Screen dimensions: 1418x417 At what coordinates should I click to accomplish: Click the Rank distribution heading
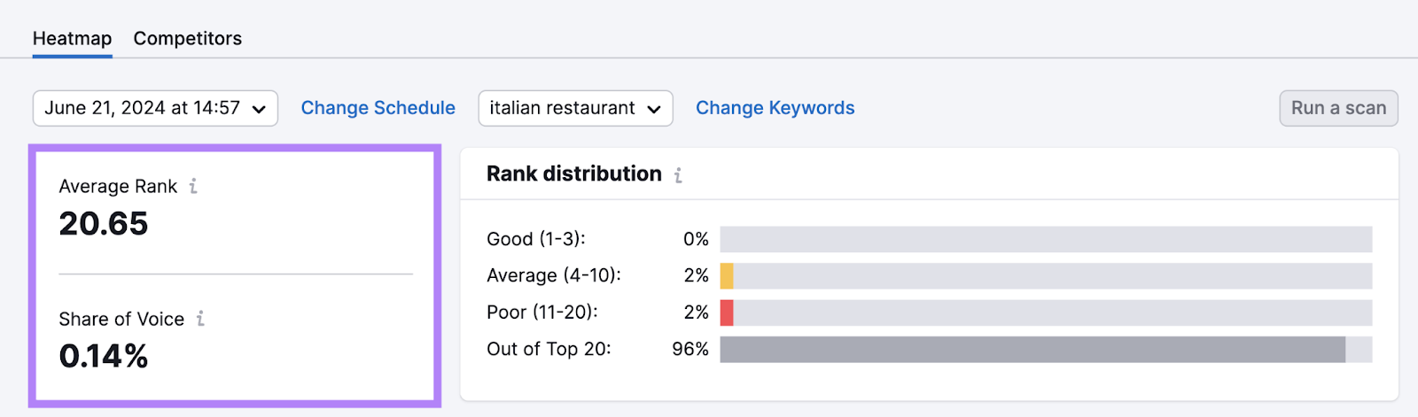click(x=574, y=174)
